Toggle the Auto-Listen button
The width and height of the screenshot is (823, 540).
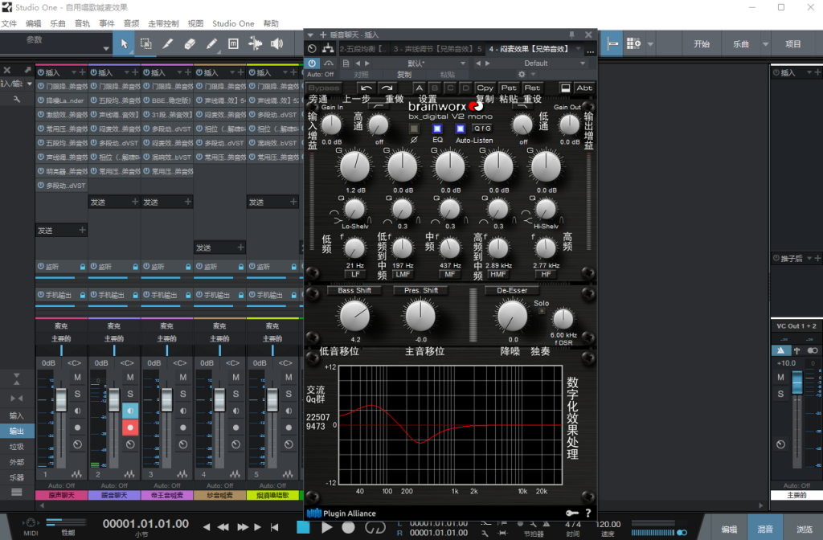[461, 129]
